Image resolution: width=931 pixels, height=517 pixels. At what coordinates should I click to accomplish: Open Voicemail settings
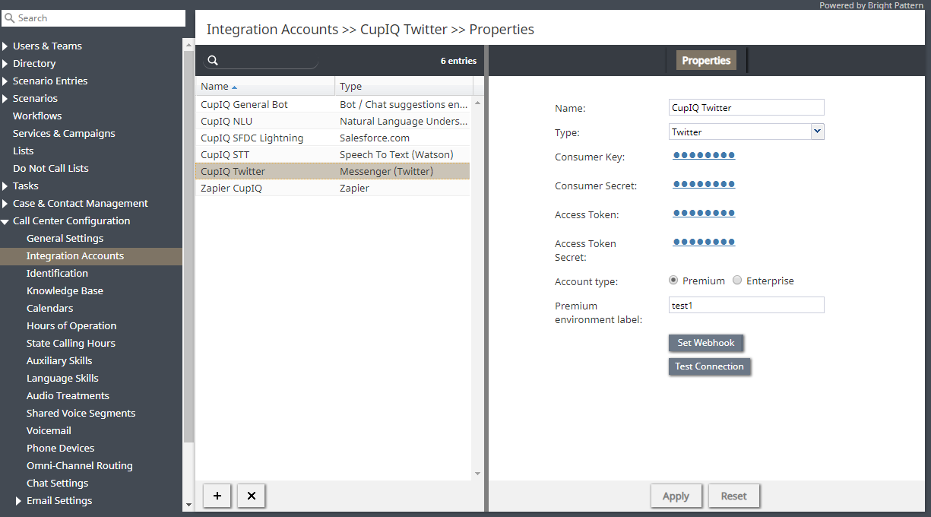pos(49,430)
